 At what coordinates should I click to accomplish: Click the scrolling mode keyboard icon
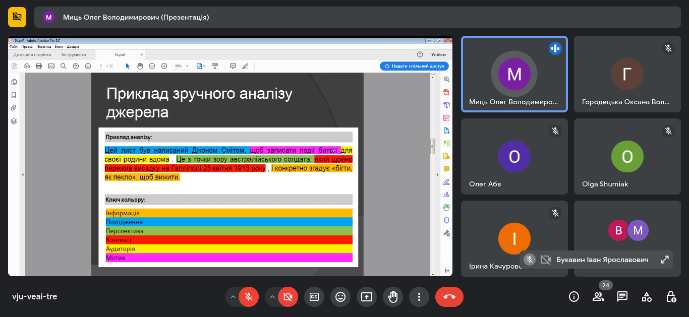pos(214,66)
